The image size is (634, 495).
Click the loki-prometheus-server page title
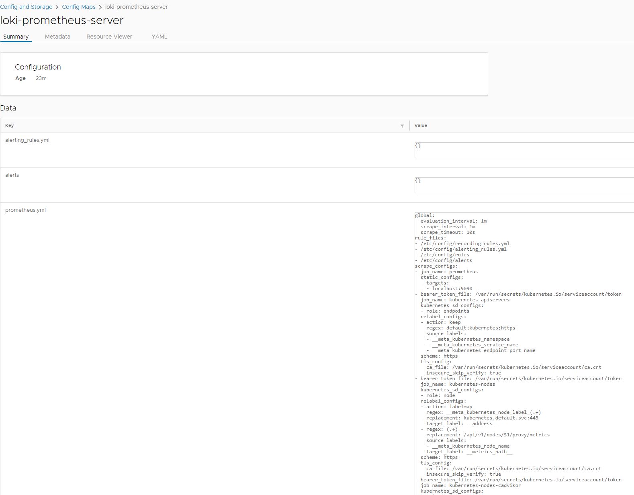[62, 20]
